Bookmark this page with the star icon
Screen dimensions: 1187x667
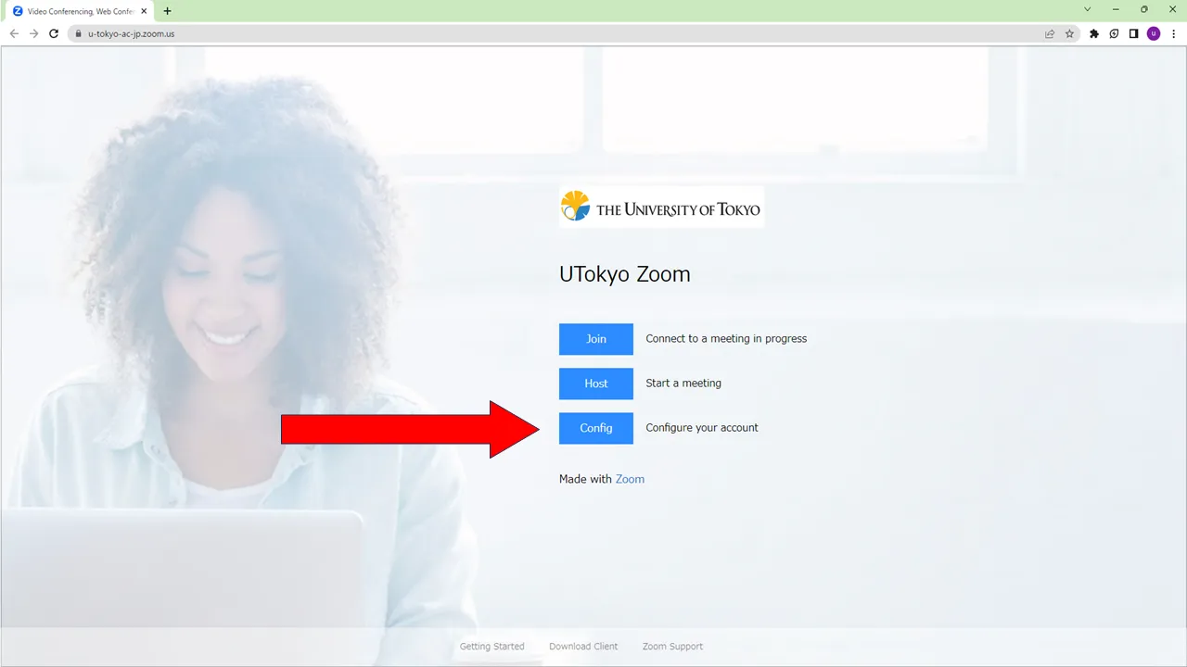[1069, 33]
